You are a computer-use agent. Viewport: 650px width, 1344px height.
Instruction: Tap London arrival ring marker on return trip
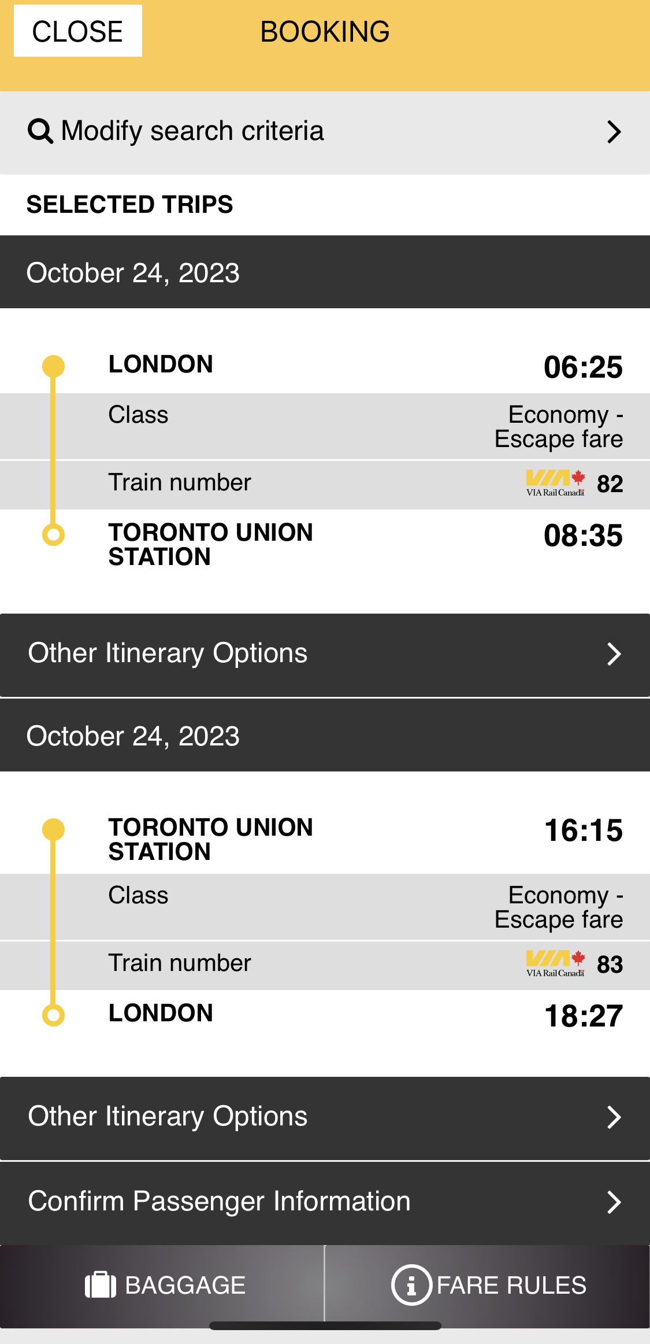[53, 1015]
